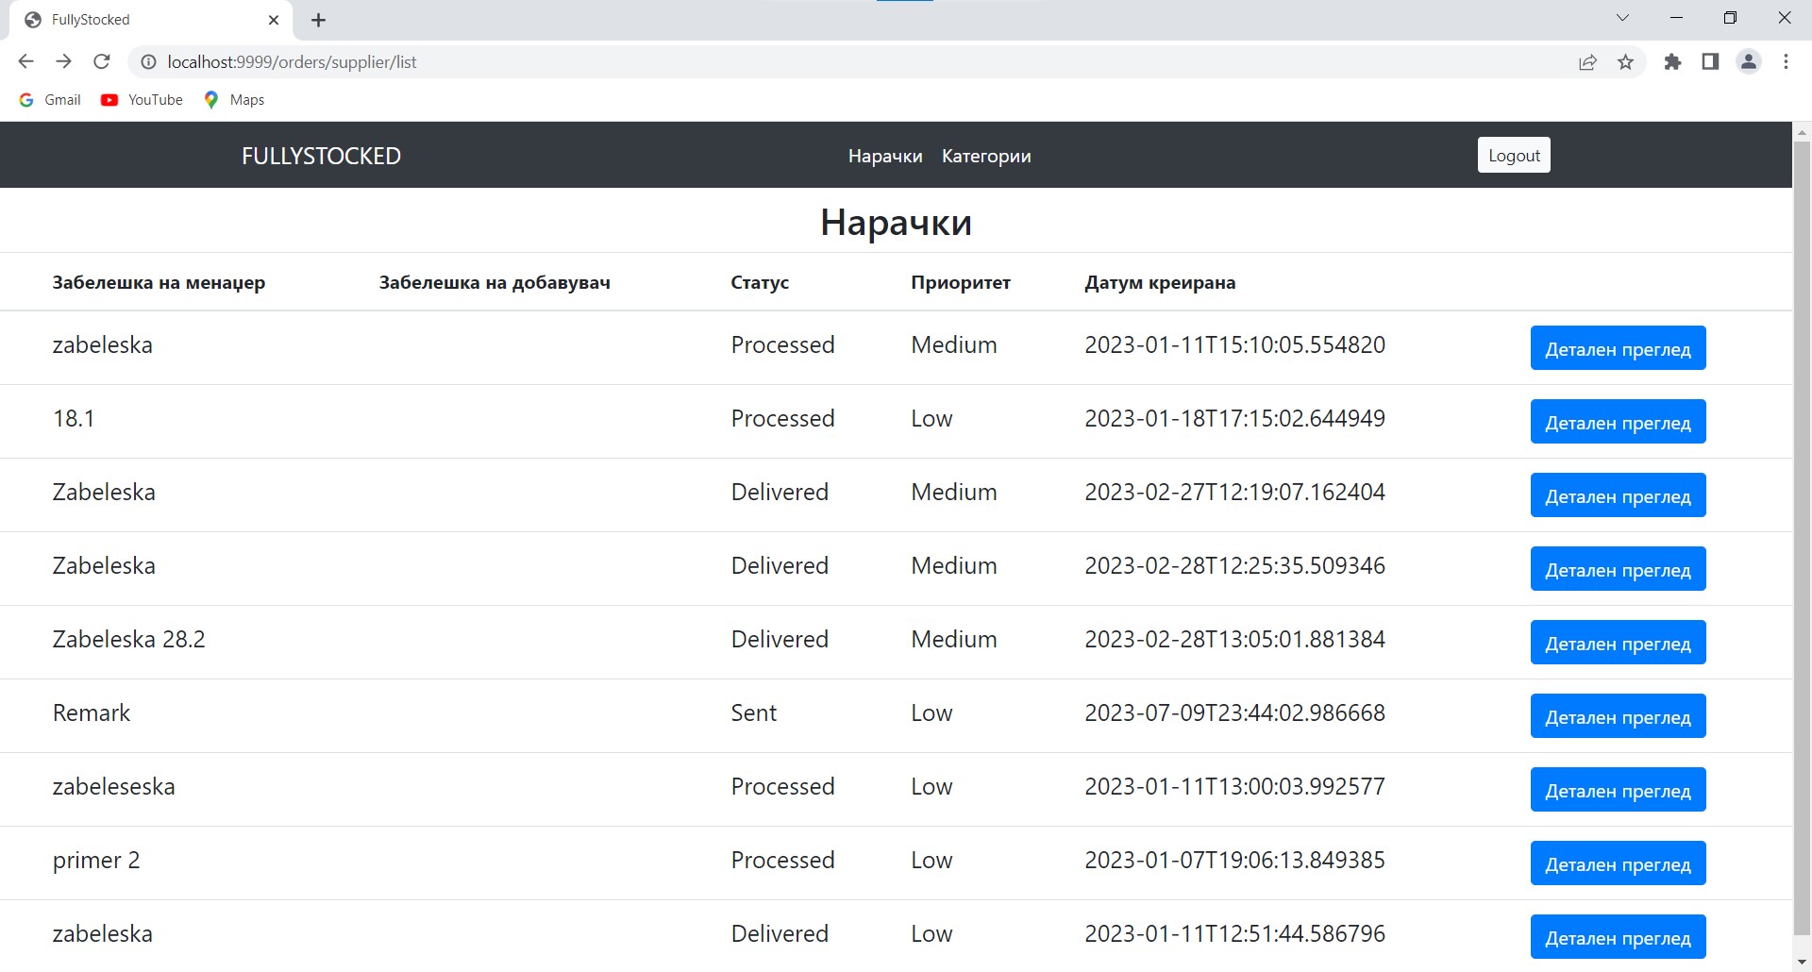
Task: Go to Нарачки in the navbar
Action: [x=884, y=156]
